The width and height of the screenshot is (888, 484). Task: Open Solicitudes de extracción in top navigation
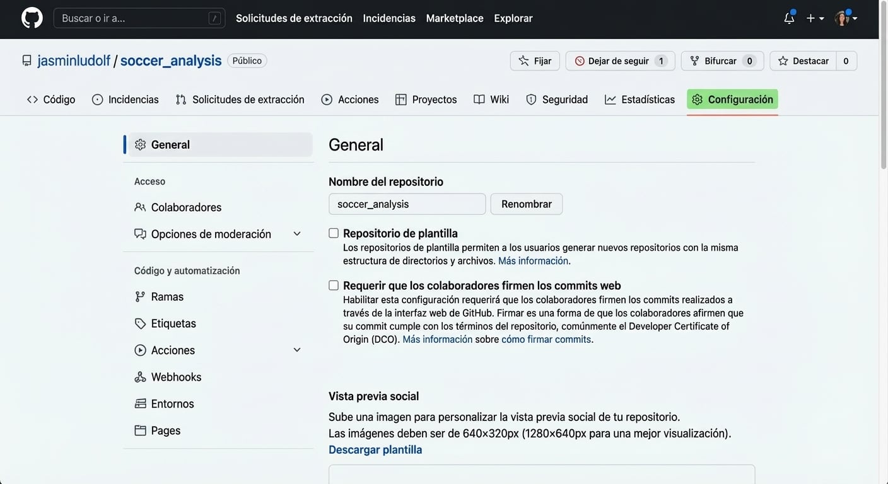tap(294, 18)
